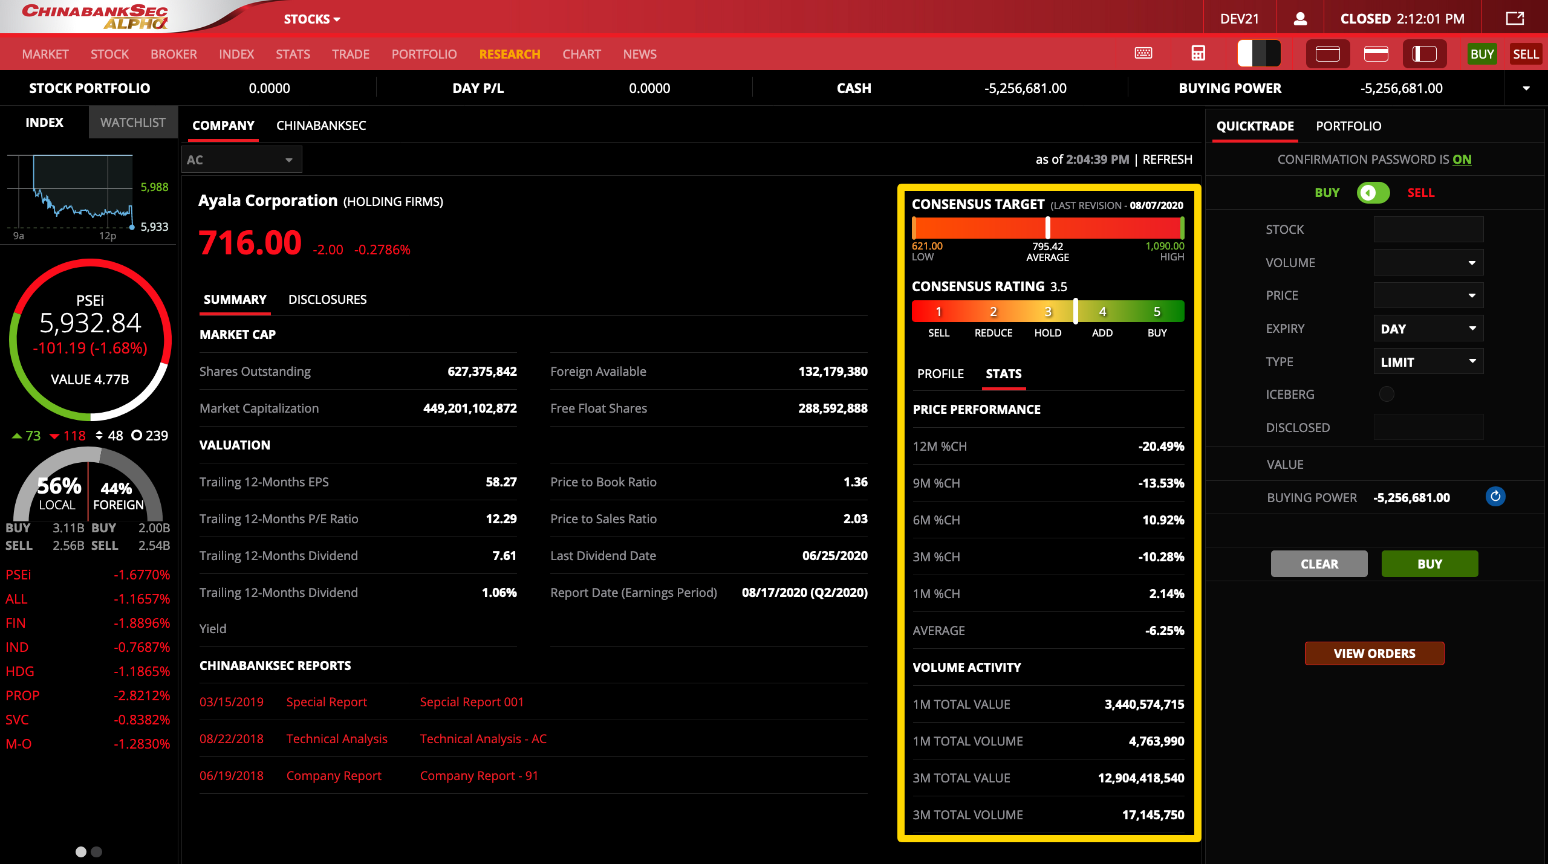Switch to the PROFILE tab
1548x864 pixels.
click(940, 374)
